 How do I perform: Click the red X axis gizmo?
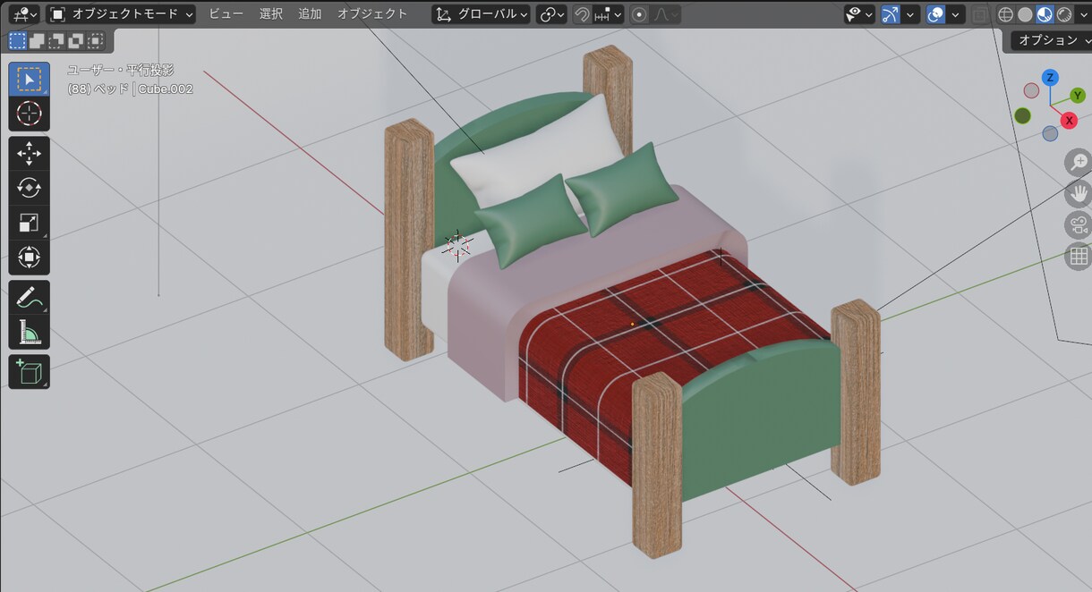[x=1070, y=120]
